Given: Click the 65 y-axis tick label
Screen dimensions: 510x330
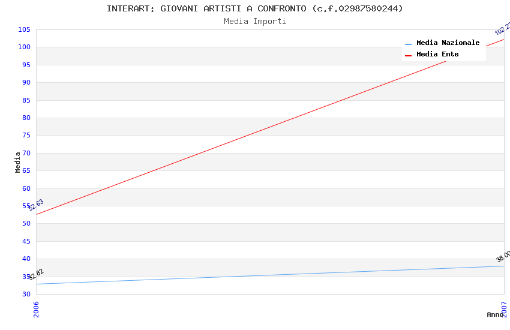Looking at the screenshot, I should point(26,170).
